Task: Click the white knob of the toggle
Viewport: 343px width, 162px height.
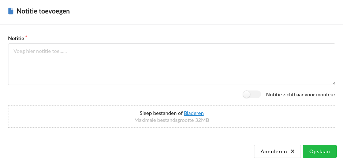Action: [x=247, y=94]
